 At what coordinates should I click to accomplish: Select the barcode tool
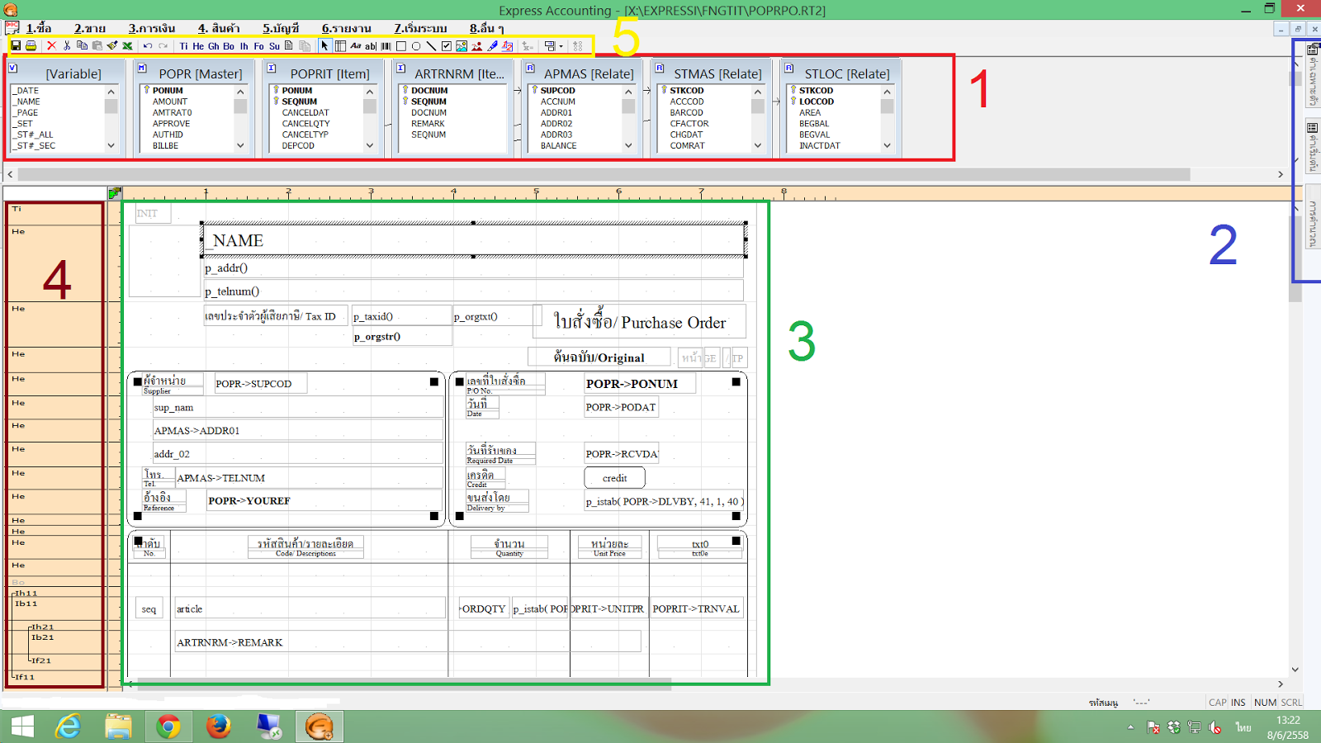tap(386, 46)
